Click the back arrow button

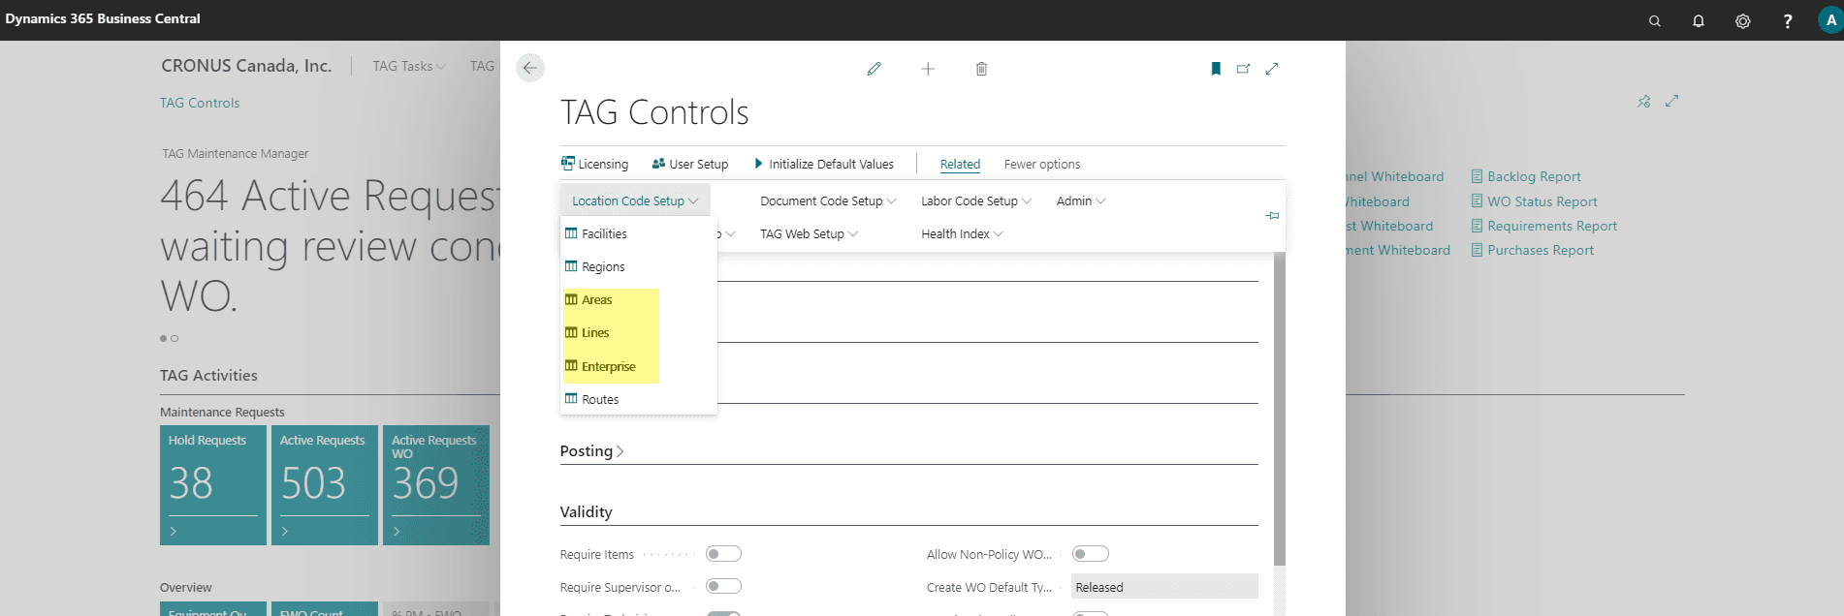point(529,68)
